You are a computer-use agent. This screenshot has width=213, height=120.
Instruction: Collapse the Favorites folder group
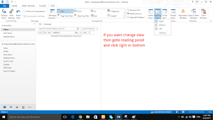click(2, 26)
